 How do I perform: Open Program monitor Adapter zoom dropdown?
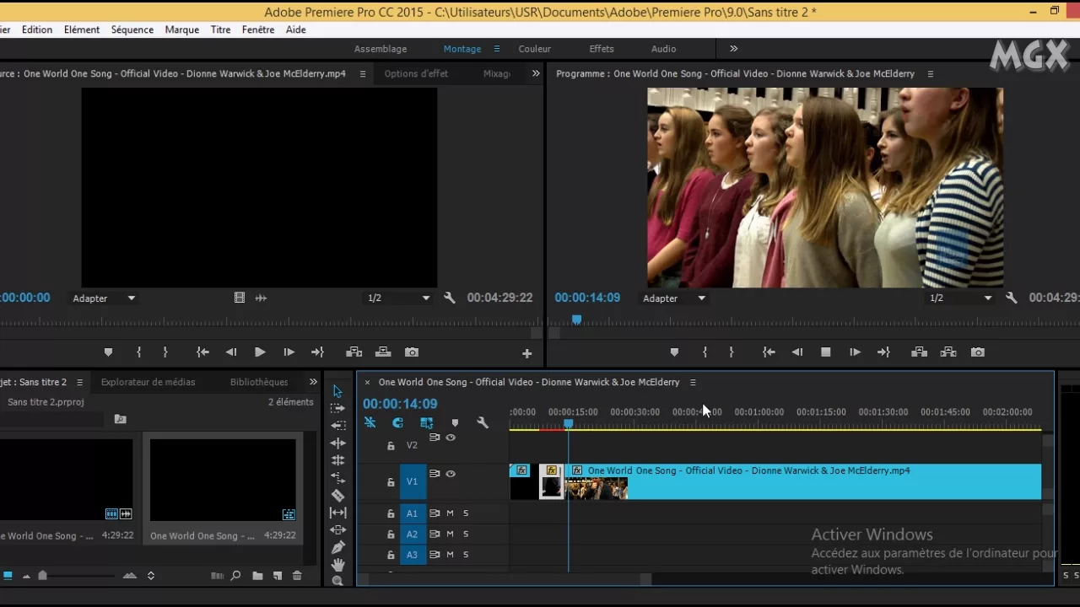[673, 298]
